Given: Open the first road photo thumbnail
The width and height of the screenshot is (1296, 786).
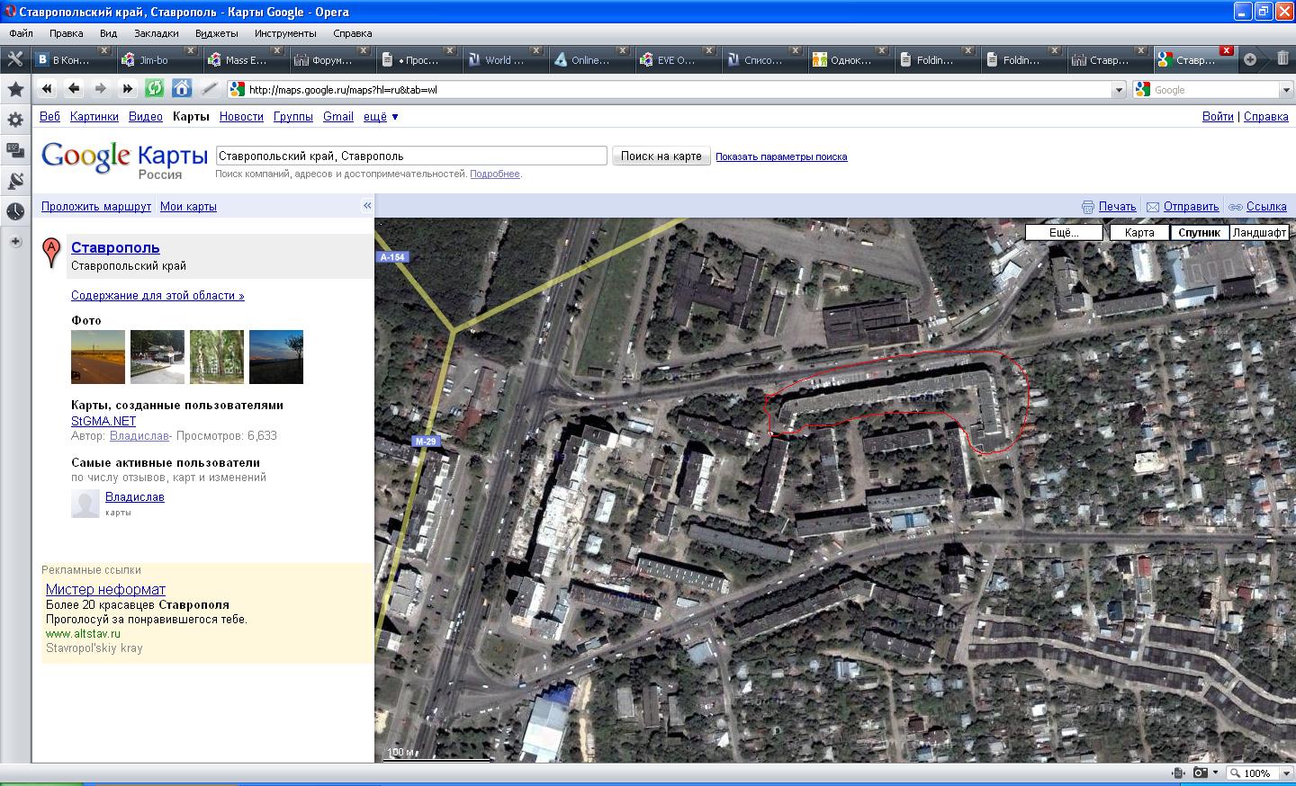Looking at the screenshot, I should (x=98, y=357).
